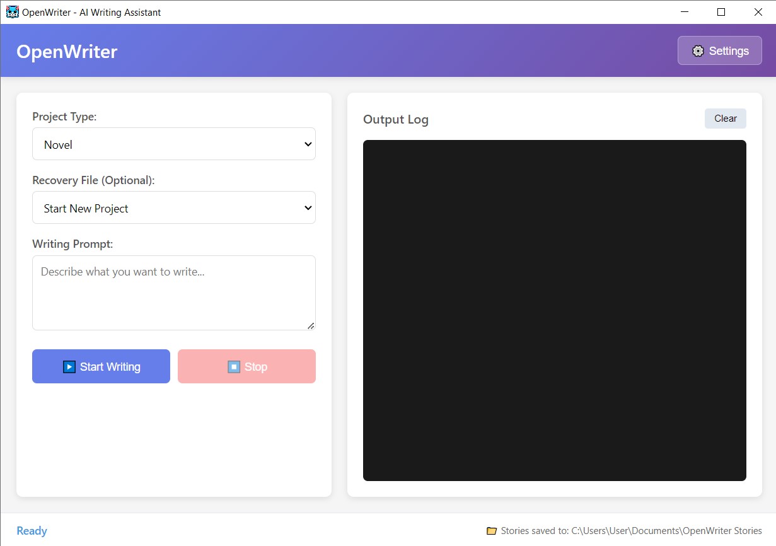776x546 pixels.
Task: Focus the Writing Prompt text area
Action: (174, 293)
